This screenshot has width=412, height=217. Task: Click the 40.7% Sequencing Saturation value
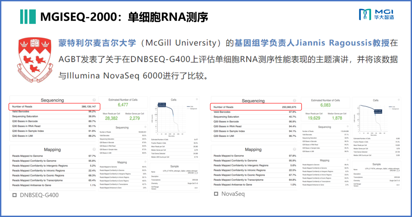tap(293, 117)
